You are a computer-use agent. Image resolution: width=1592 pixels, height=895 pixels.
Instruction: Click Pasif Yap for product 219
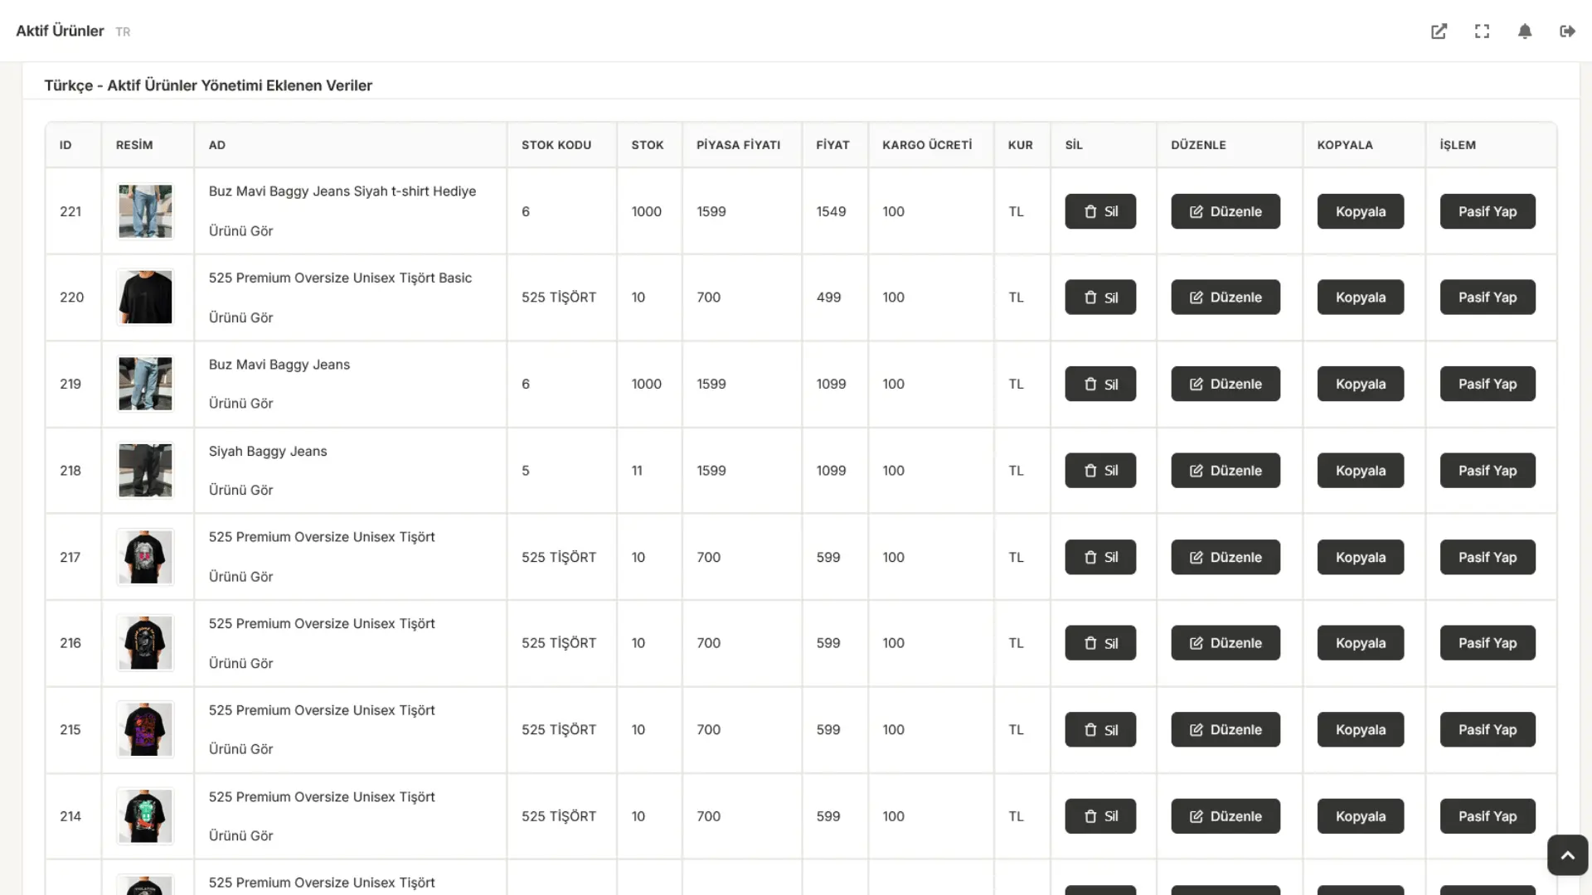pos(1488,385)
